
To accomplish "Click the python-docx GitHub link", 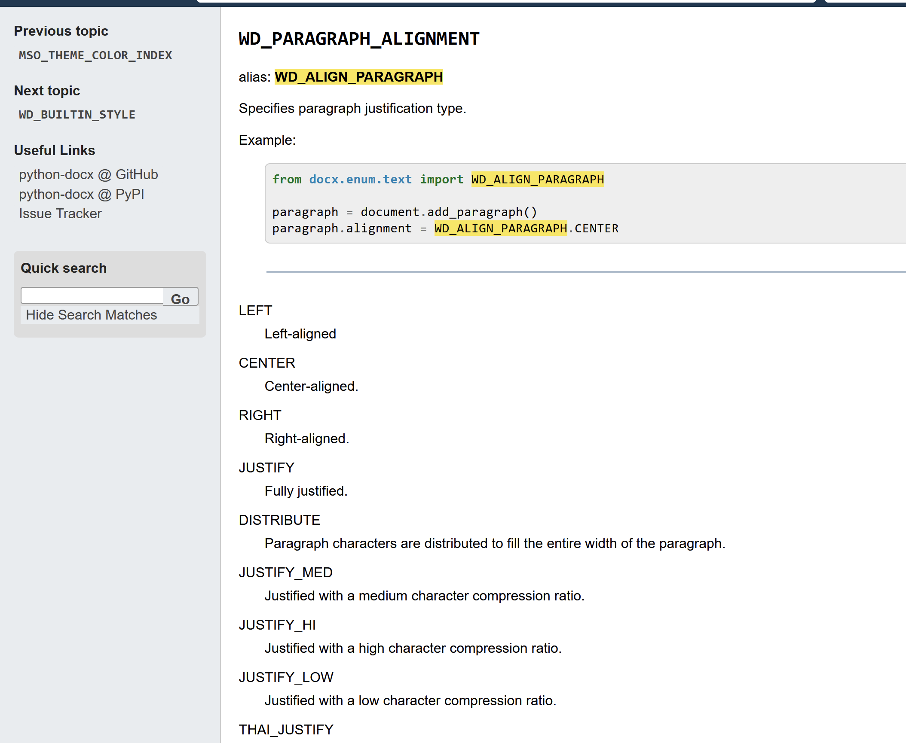I will (87, 174).
